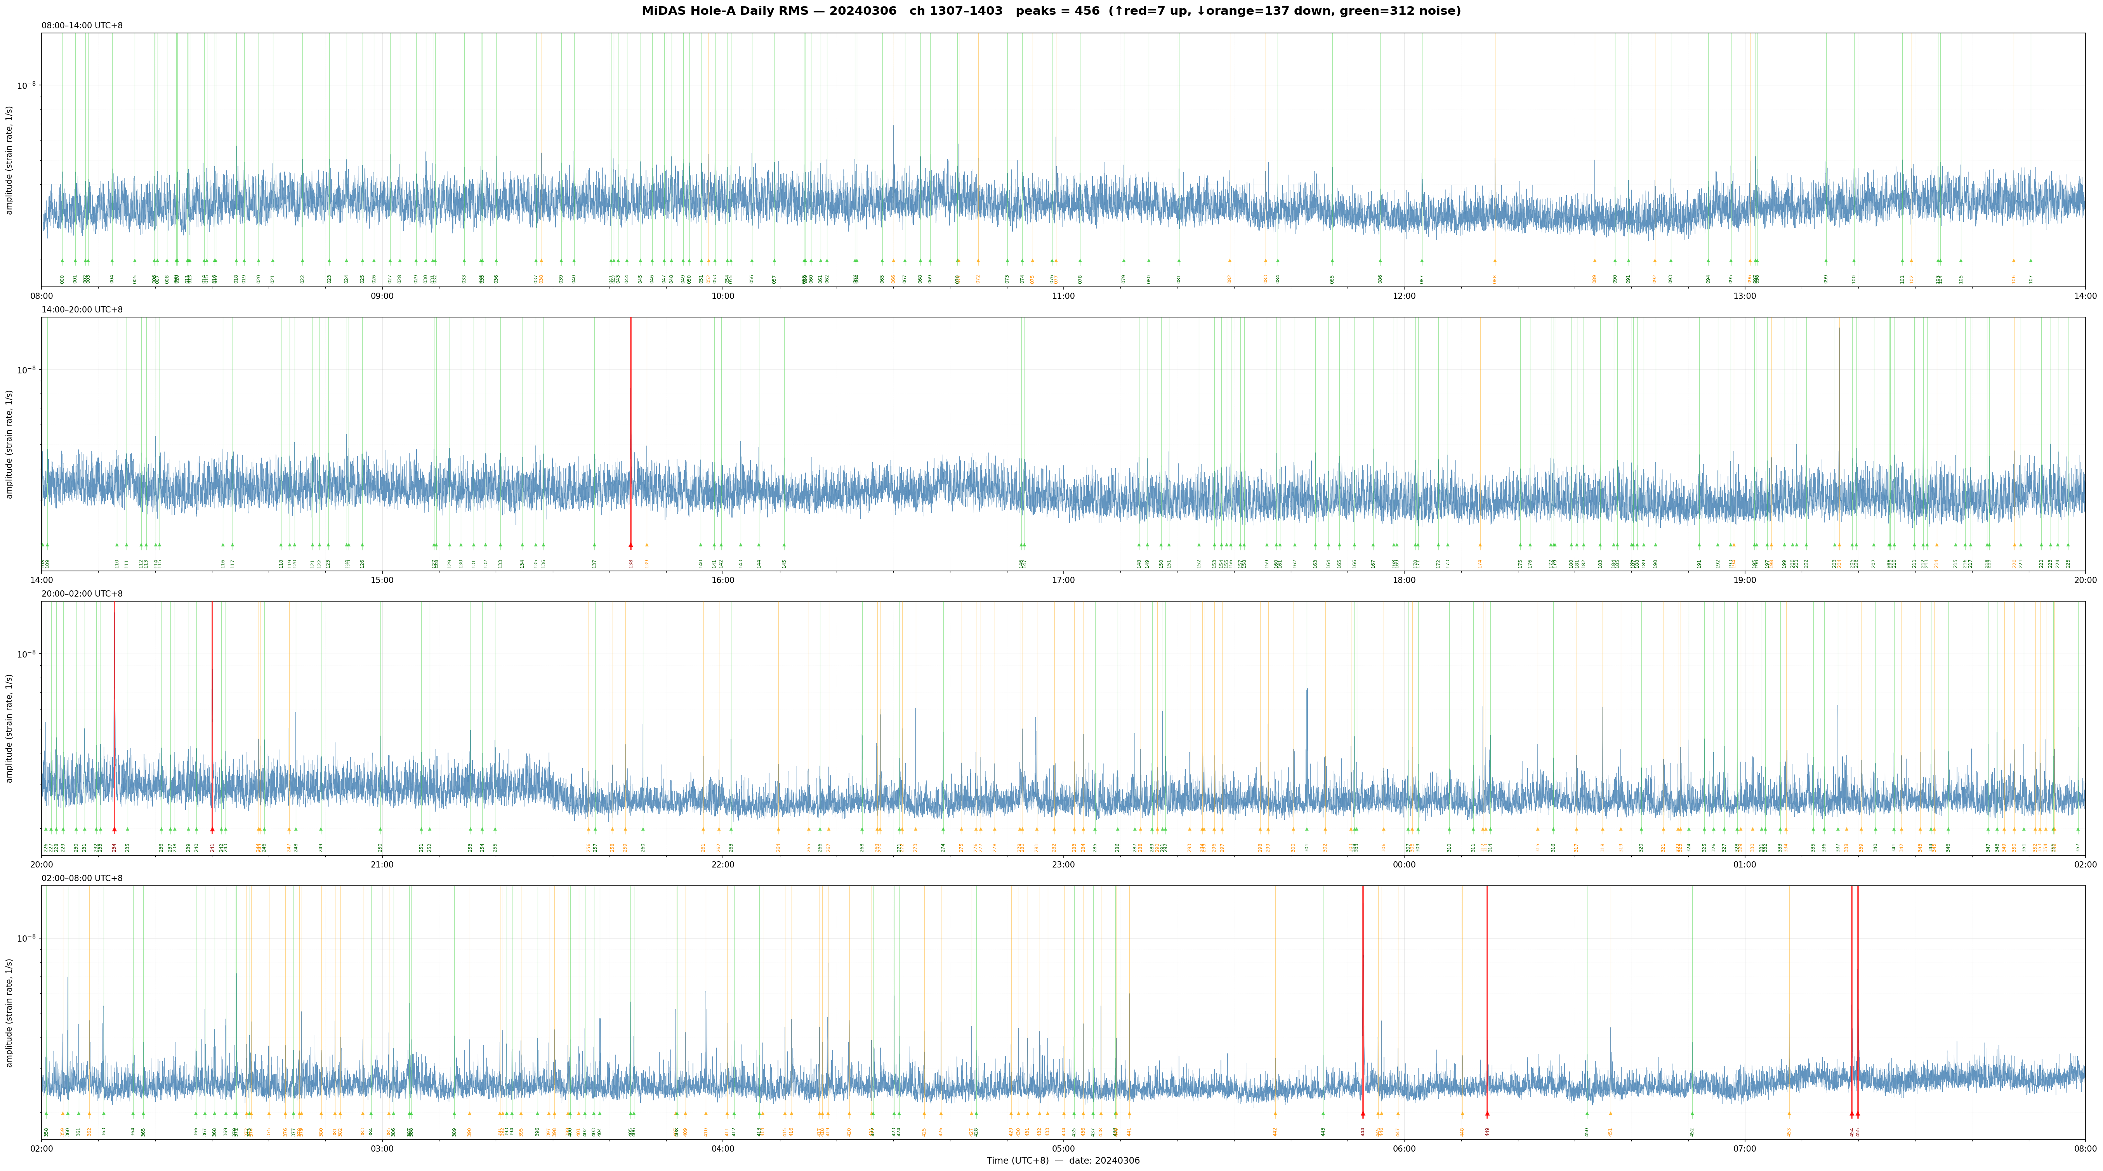
Task: Click the 01:00 time tick label
Action: 1745,864
